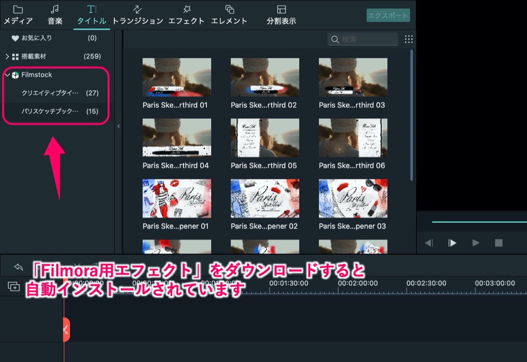527x362 pixels.
Task: Click the titles list vertical scrollbar
Action: 411,115
